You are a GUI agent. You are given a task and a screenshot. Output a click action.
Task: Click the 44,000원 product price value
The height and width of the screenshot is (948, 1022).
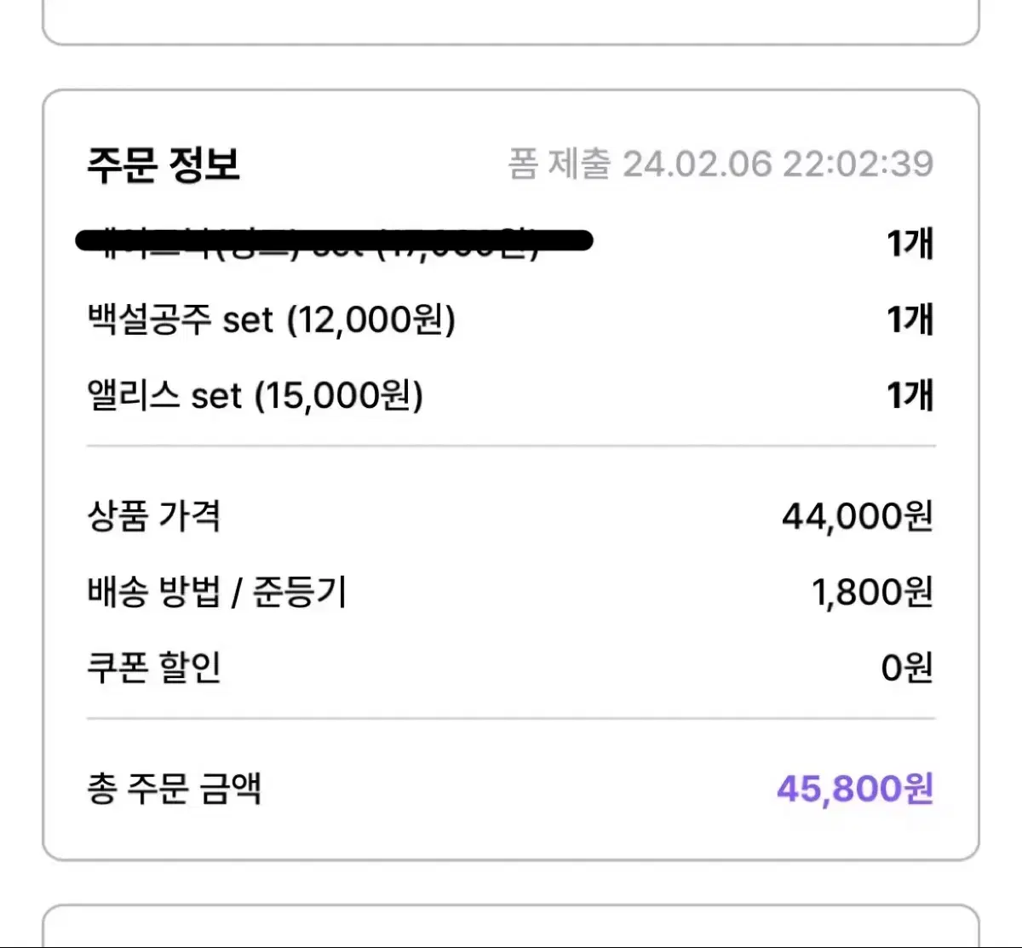tap(858, 516)
